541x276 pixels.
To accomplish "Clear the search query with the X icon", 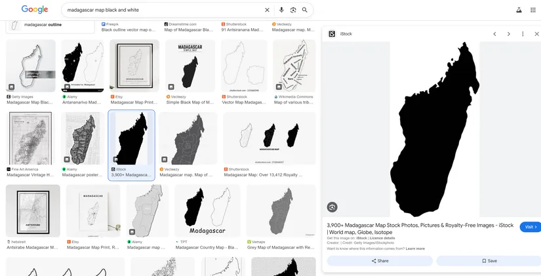I will [267, 10].
